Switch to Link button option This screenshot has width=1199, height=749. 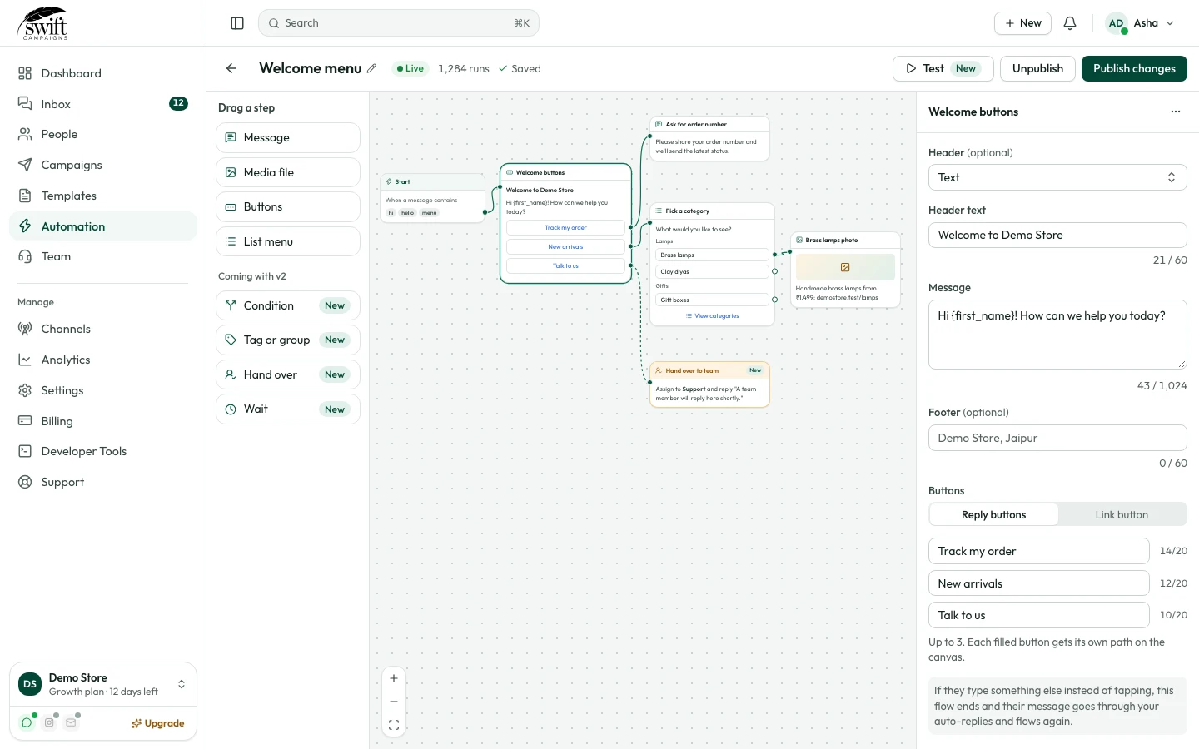coord(1122,514)
